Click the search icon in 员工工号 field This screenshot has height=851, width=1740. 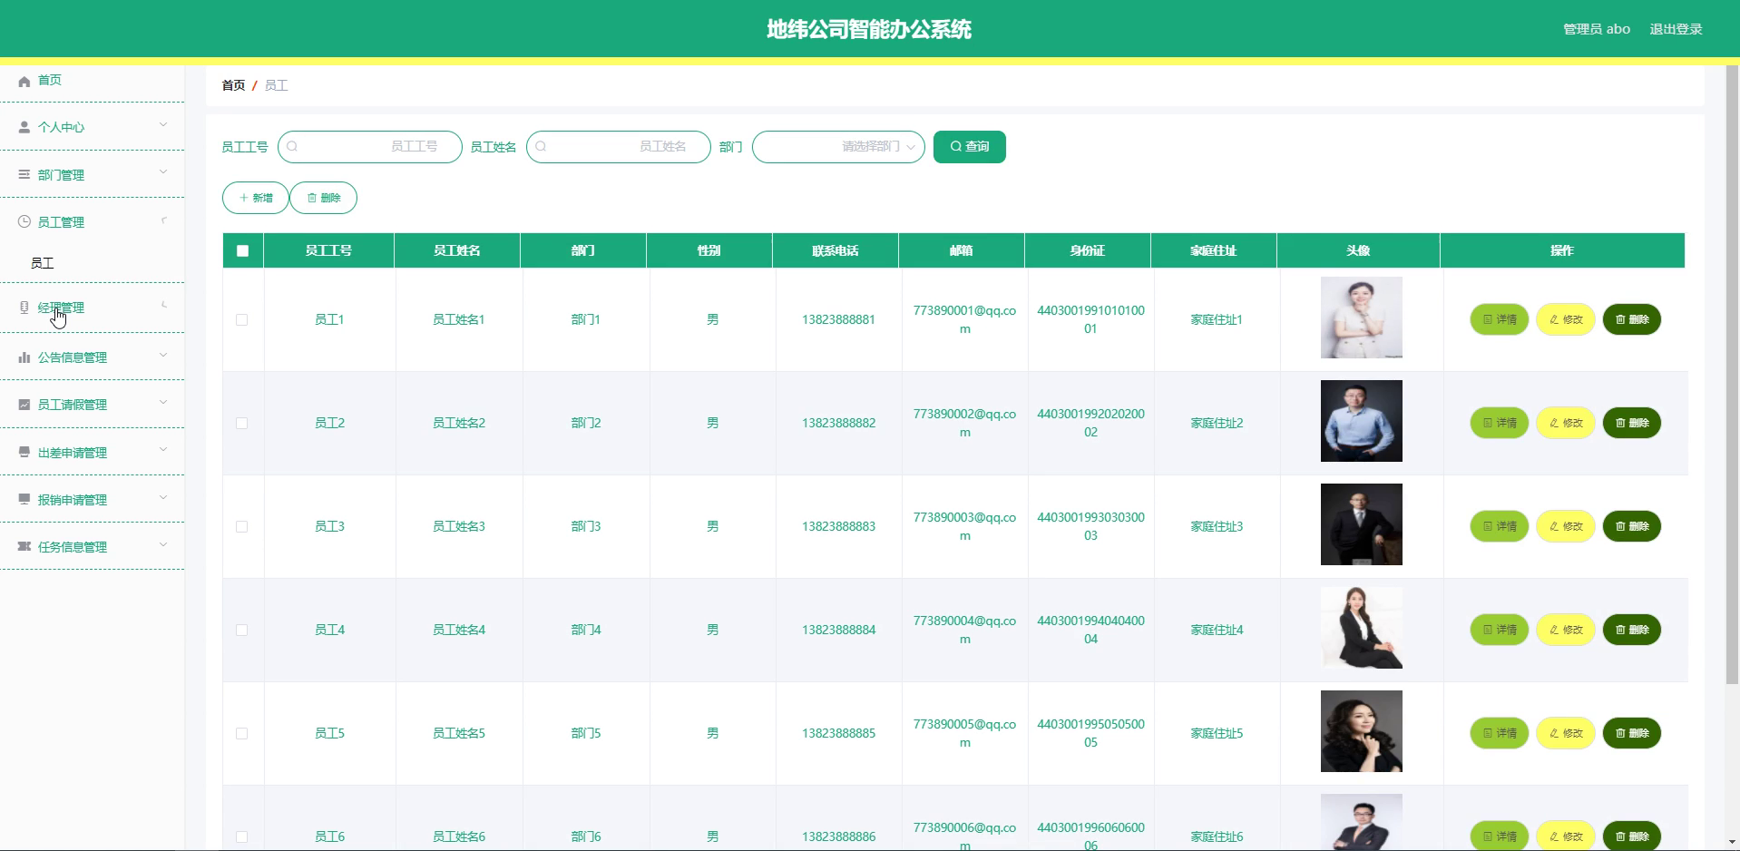click(x=292, y=146)
